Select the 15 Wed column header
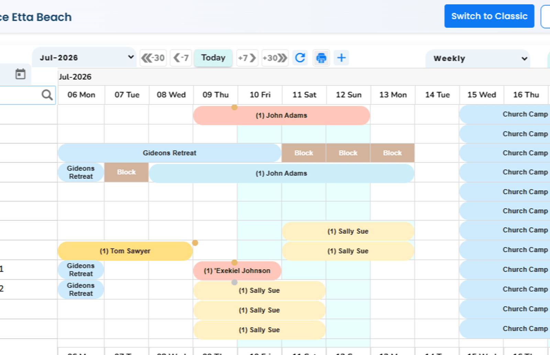550x355 pixels. tap(482, 95)
